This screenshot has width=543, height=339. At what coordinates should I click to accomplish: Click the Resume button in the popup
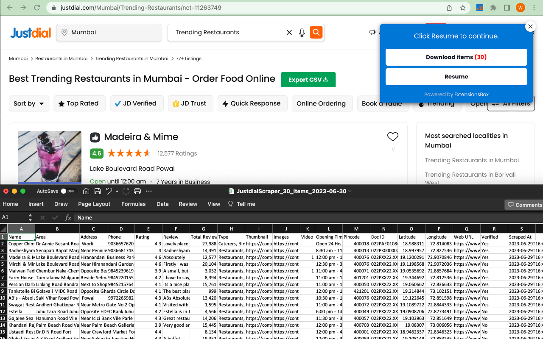(456, 76)
